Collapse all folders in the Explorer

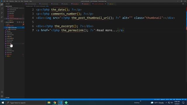[x=23, y=22]
